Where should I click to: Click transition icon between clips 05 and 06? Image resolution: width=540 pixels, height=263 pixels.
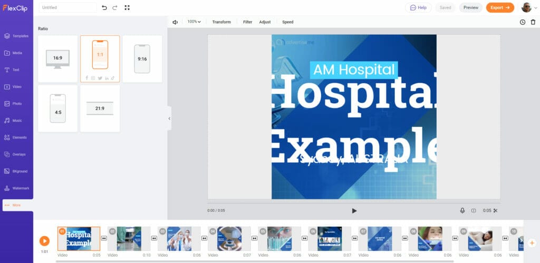click(305, 238)
